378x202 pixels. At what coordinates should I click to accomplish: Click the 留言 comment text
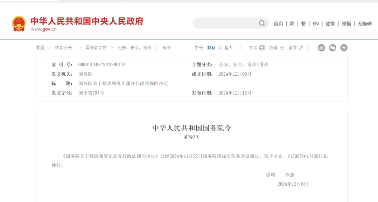click(293, 48)
